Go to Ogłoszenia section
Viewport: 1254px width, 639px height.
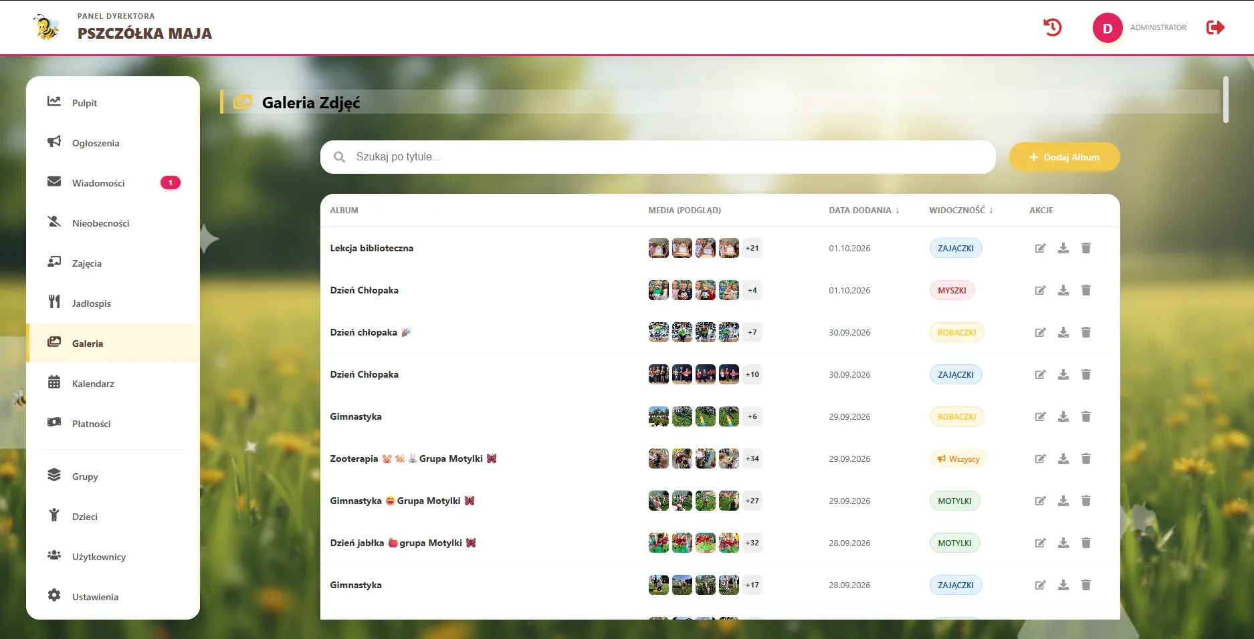point(113,143)
